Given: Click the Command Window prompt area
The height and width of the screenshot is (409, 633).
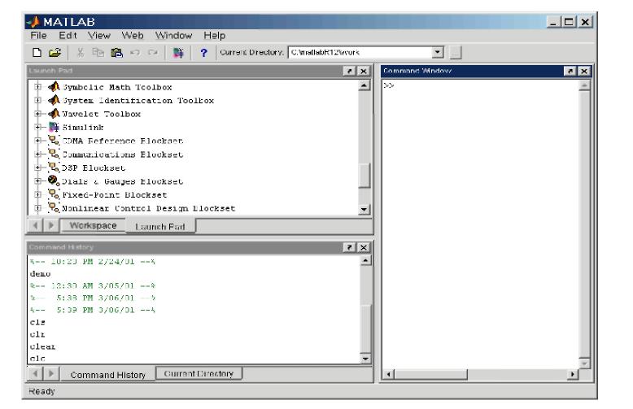Looking at the screenshot, I should [x=480, y=224].
